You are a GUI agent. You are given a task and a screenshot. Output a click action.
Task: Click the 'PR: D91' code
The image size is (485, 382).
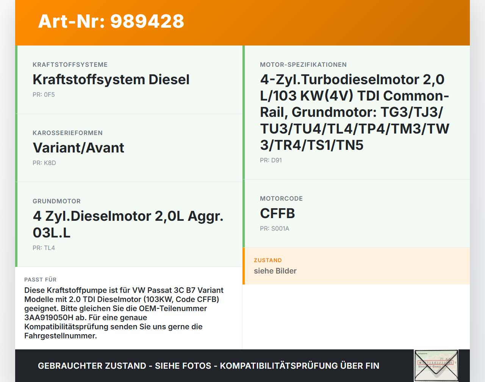point(271,160)
